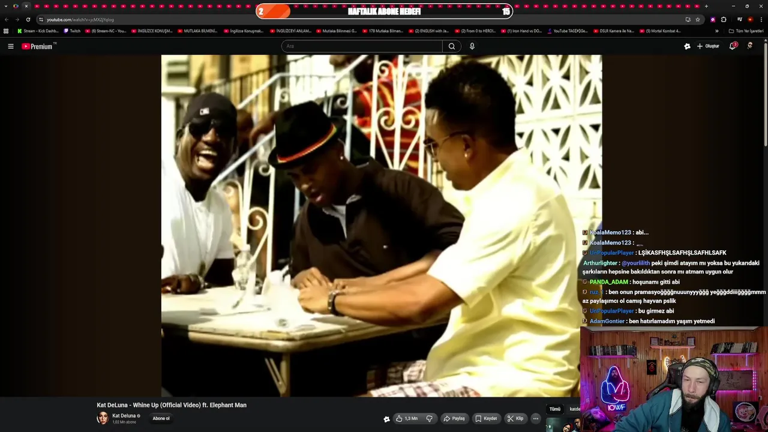Open the İNGİLİZCEYİ ANLAM bookmark

290,31
